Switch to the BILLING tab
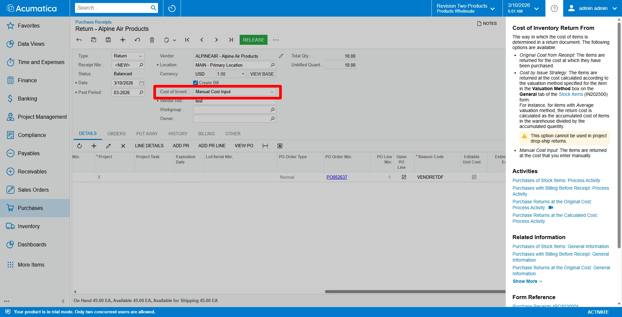The width and height of the screenshot is (622, 317). 206,134
